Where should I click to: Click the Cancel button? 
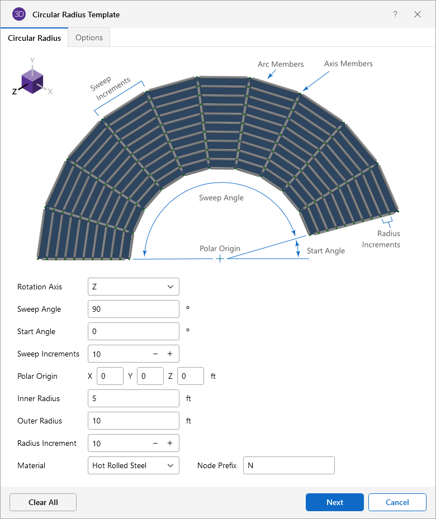click(397, 502)
